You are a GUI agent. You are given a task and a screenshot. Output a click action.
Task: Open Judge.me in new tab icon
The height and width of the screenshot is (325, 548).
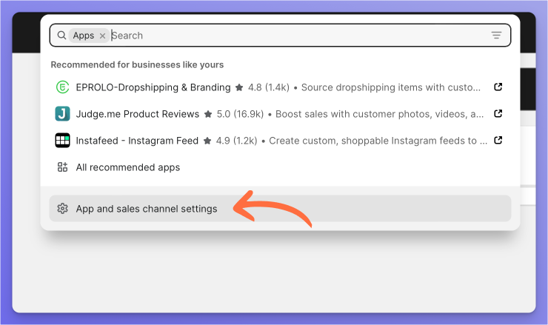pos(498,114)
